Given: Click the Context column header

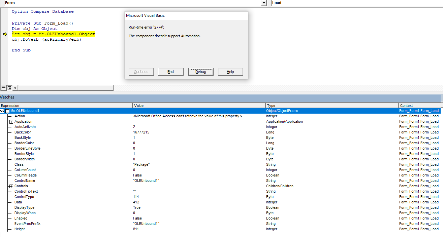Looking at the screenshot, I should pos(420,105).
